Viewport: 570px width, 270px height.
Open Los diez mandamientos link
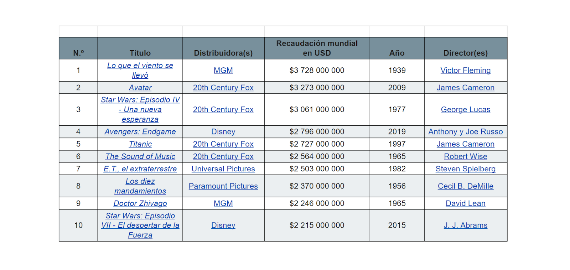pos(140,186)
